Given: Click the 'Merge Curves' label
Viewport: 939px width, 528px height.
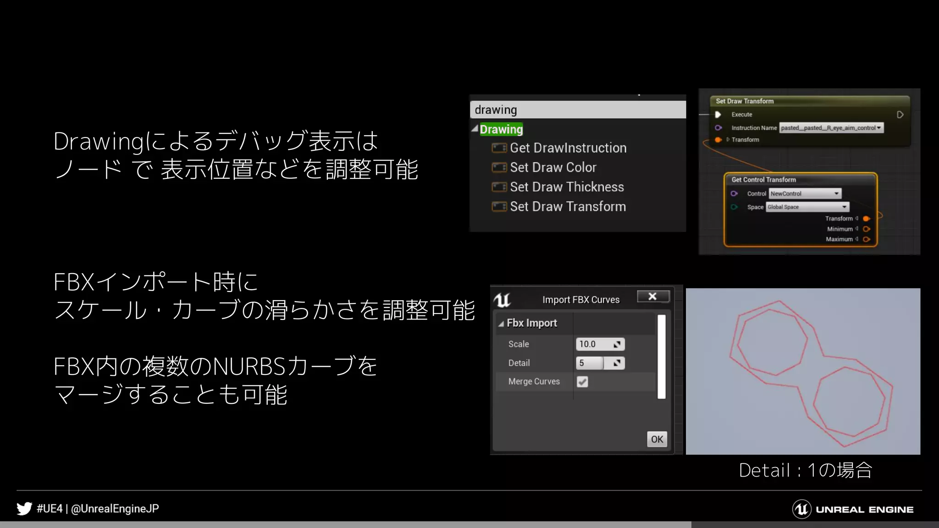Looking at the screenshot, I should point(534,381).
